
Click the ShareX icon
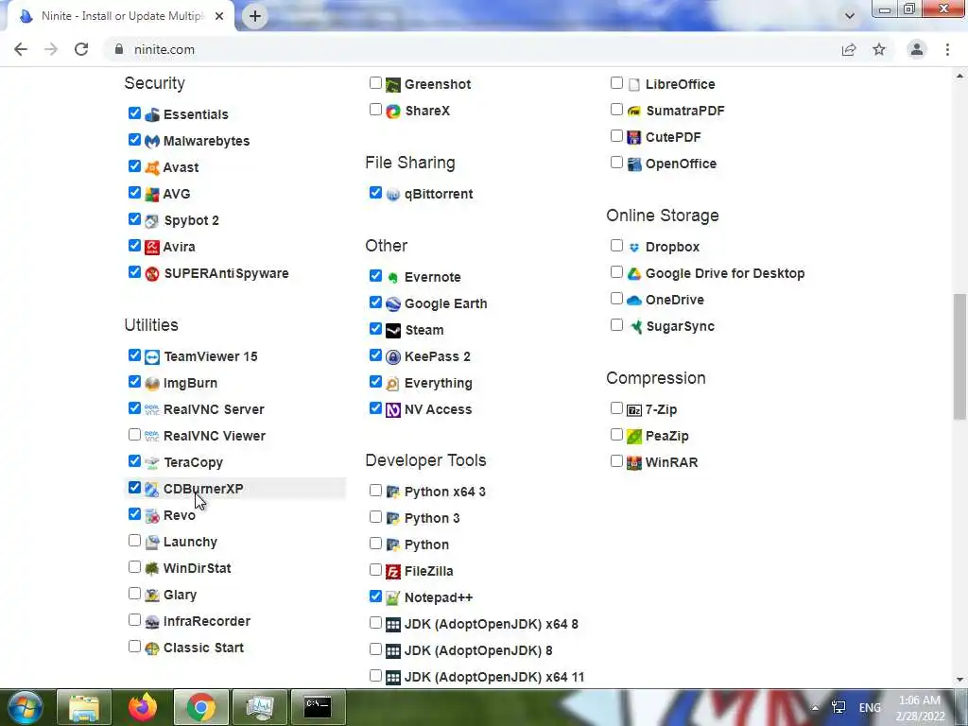coord(393,112)
